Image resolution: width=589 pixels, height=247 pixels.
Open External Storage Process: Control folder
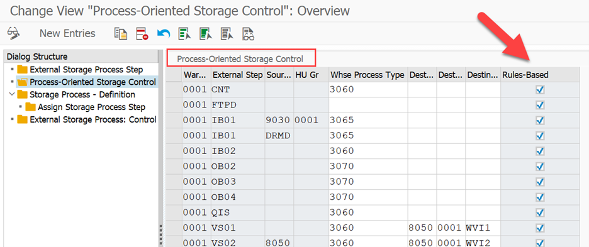[x=93, y=119]
